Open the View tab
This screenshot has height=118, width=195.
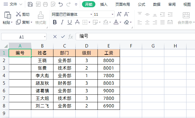(x=187, y=5)
